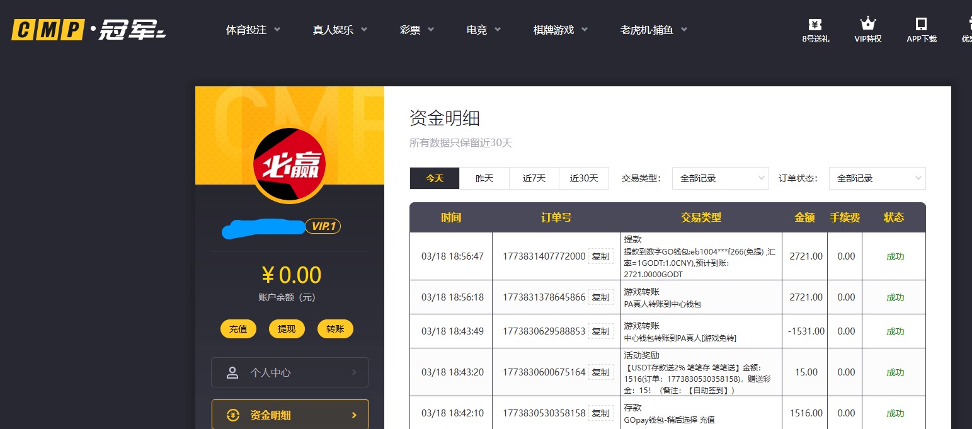Open the 订单状态 全部记录 dropdown

tap(877, 178)
